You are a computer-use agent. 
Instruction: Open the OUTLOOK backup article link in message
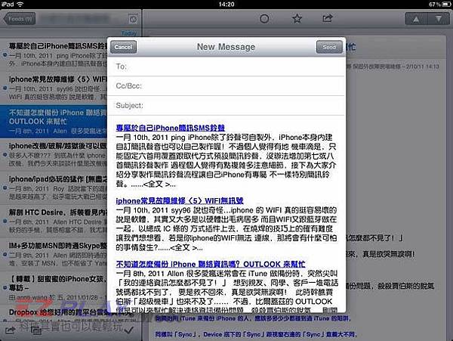pos(211,265)
